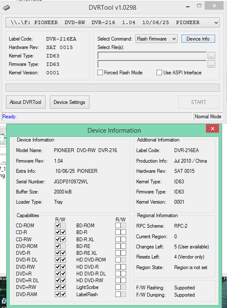The image size is (227, 308).
Task: Close the Device Information window
Action: point(212,129)
